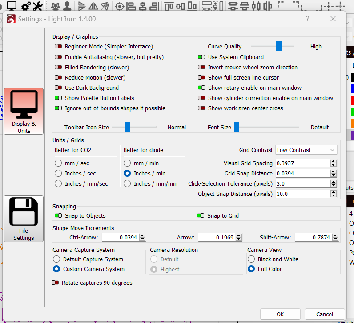Choose Black and White camera view

pyautogui.click(x=251, y=259)
